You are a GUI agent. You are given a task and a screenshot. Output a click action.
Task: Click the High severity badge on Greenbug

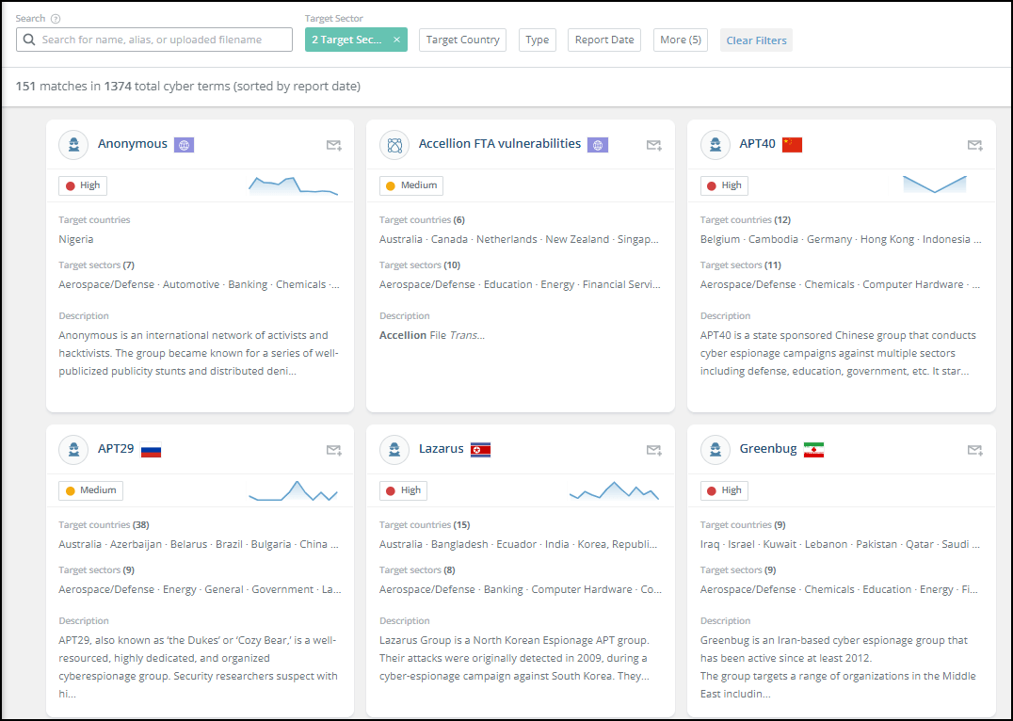724,490
